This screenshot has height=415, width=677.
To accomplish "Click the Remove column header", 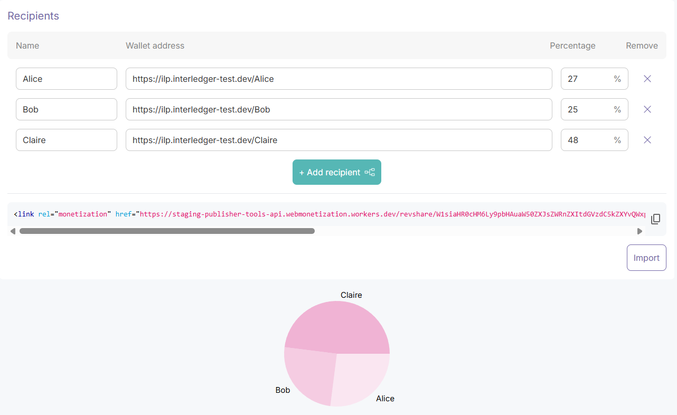I will [642, 45].
